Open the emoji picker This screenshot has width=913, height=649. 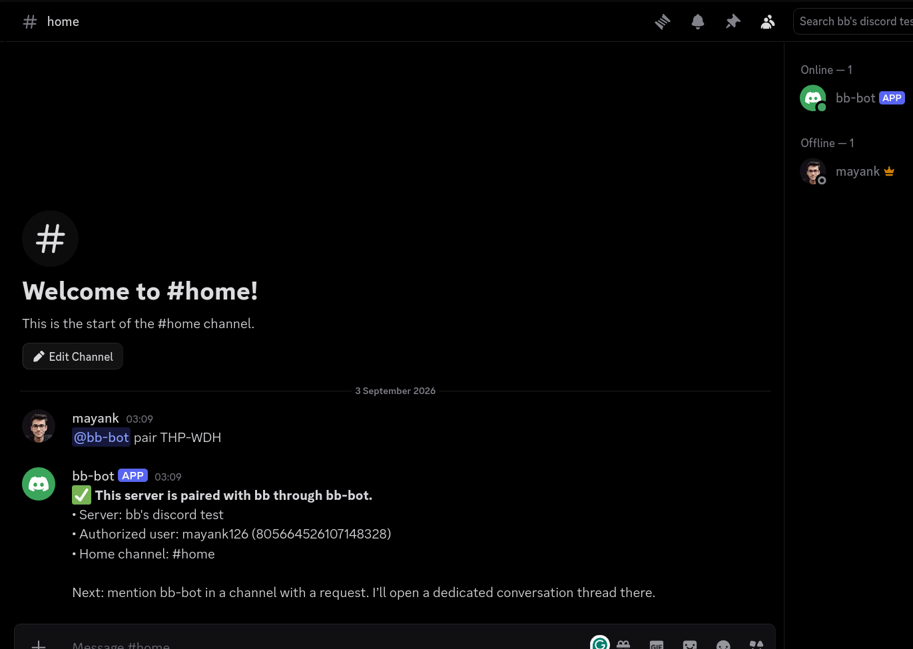point(723,644)
